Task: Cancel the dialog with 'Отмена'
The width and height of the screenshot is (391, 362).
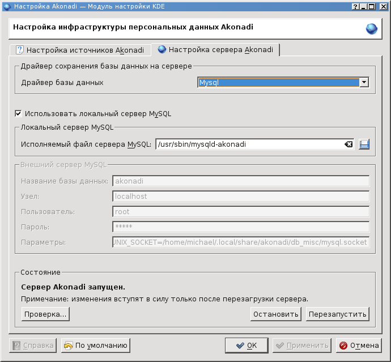Action: [x=359, y=346]
